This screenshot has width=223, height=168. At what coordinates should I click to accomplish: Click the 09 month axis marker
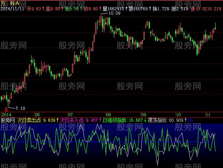[x=144, y=115]
